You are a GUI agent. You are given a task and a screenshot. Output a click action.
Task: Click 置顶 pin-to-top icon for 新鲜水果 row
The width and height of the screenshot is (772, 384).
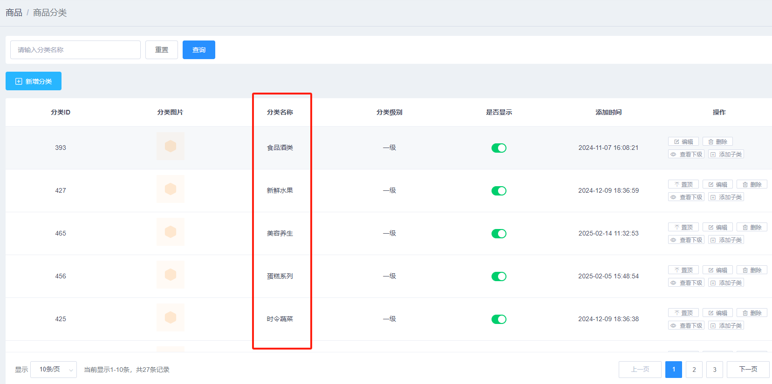pyautogui.click(x=677, y=184)
